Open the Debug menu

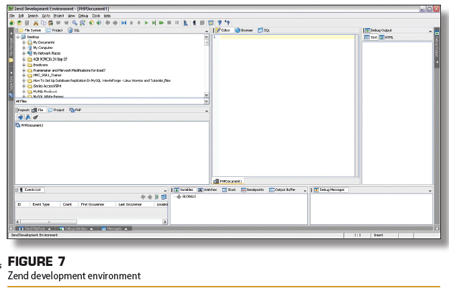(83, 15)
